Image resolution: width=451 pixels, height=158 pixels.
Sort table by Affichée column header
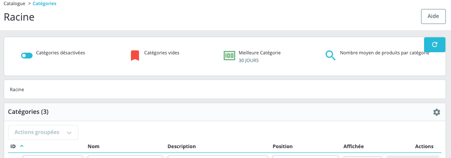coord(353,146)
